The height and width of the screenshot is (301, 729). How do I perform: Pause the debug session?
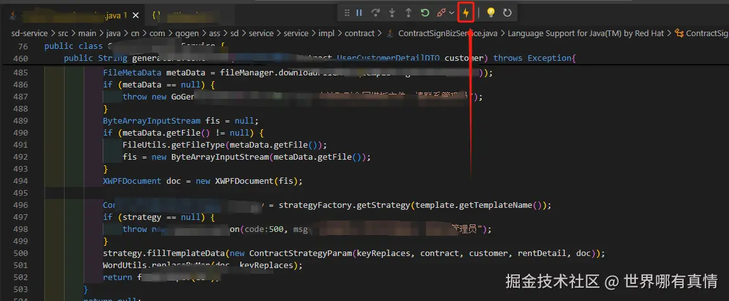click(x=359, y=13)
